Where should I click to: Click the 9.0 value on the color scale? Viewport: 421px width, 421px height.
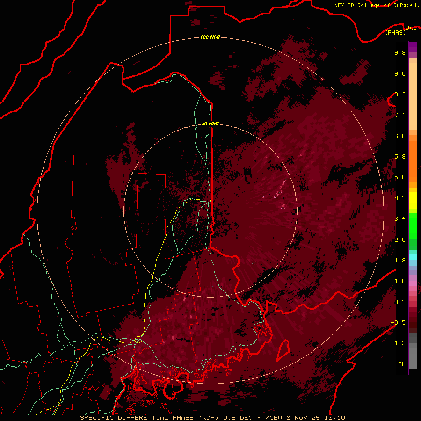coord(400,73)
